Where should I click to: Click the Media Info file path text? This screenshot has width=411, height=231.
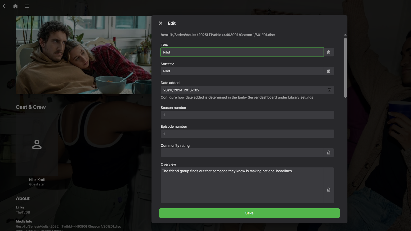pos(68,226)
